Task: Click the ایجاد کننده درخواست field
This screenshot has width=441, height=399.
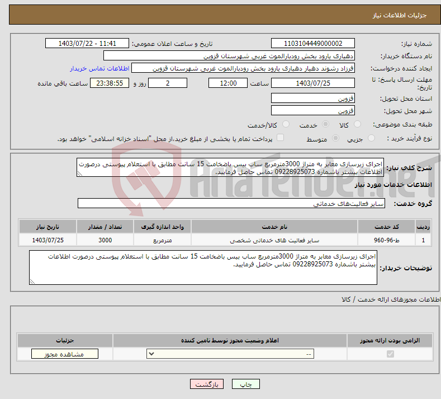Action: [243, 68]
